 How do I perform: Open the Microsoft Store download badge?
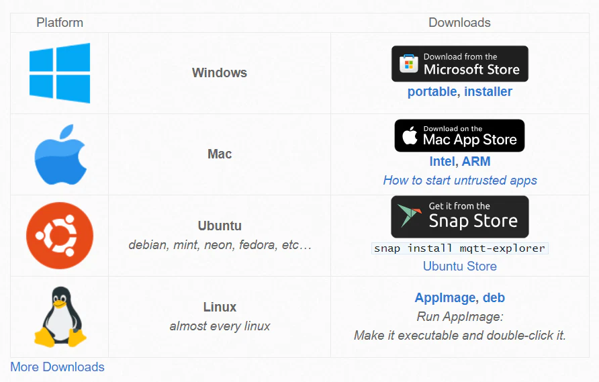[460, 64]
